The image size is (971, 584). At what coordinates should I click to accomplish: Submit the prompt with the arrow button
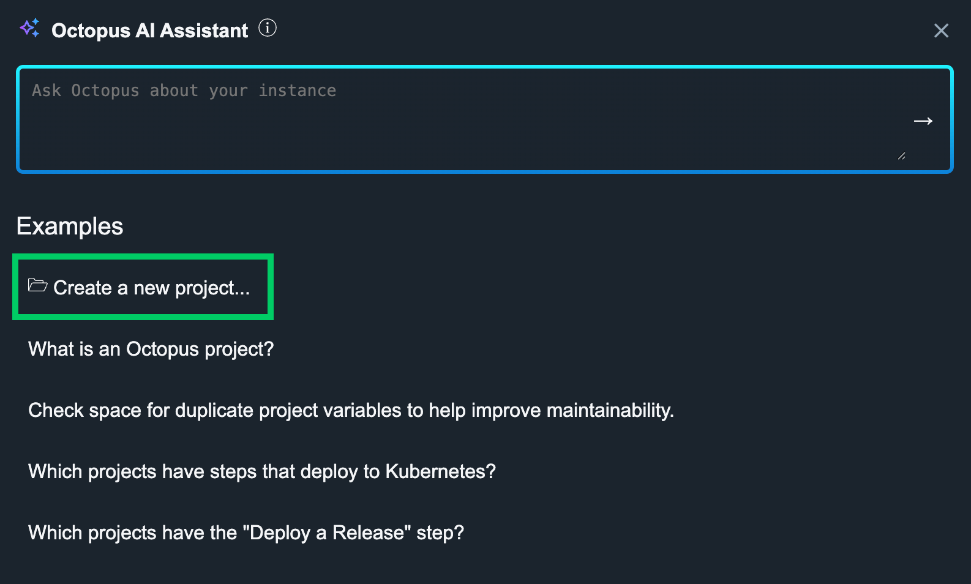point(923,121)
